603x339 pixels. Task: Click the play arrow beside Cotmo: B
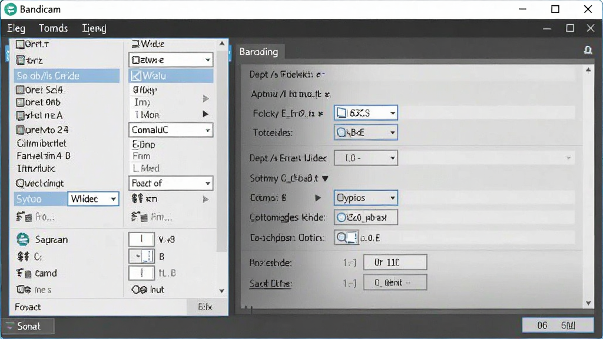point(317,198)
